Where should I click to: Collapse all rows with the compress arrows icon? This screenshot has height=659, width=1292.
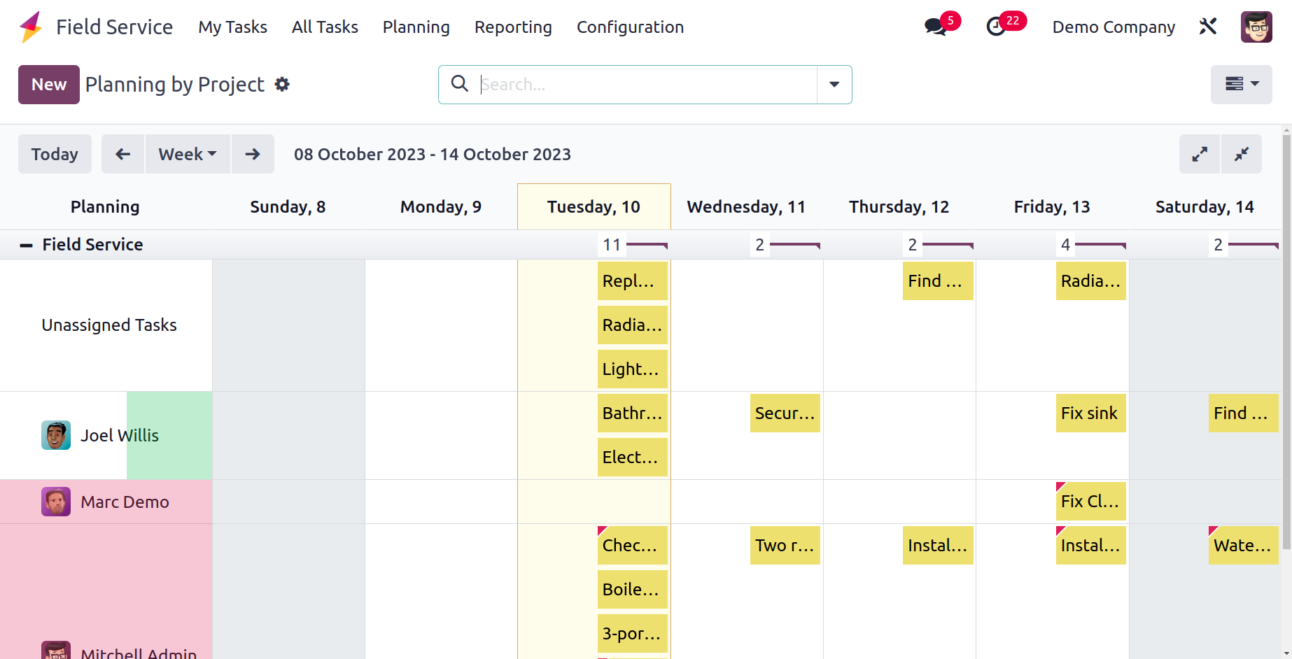pyautogui.click(x=1242, y=154)
